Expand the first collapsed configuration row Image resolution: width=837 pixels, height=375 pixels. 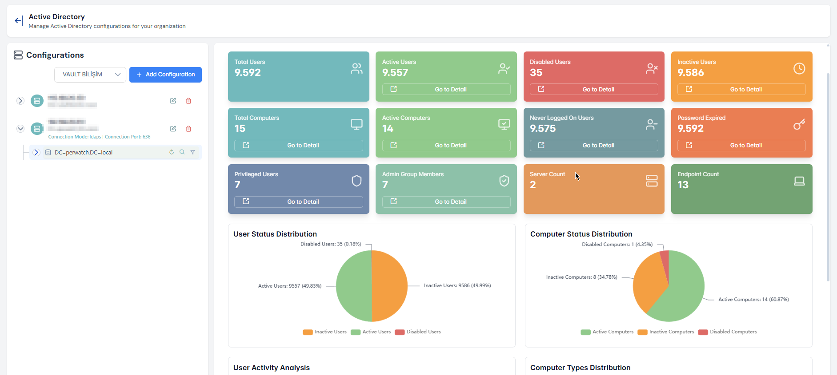[20, 101]
